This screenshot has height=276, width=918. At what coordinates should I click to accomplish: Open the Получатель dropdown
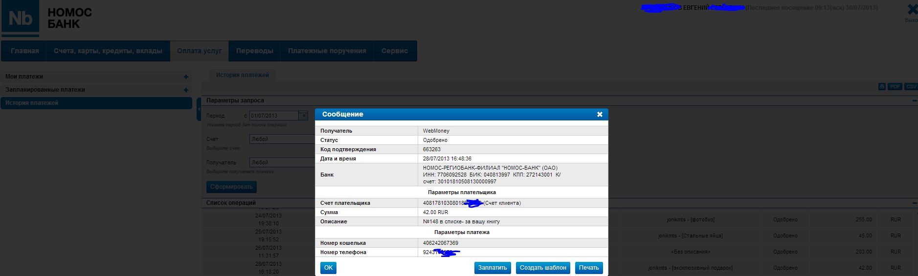pos(282,162)
